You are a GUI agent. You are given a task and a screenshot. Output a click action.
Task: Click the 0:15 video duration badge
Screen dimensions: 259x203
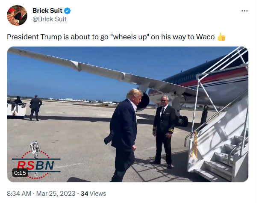(x=20, y=173)
